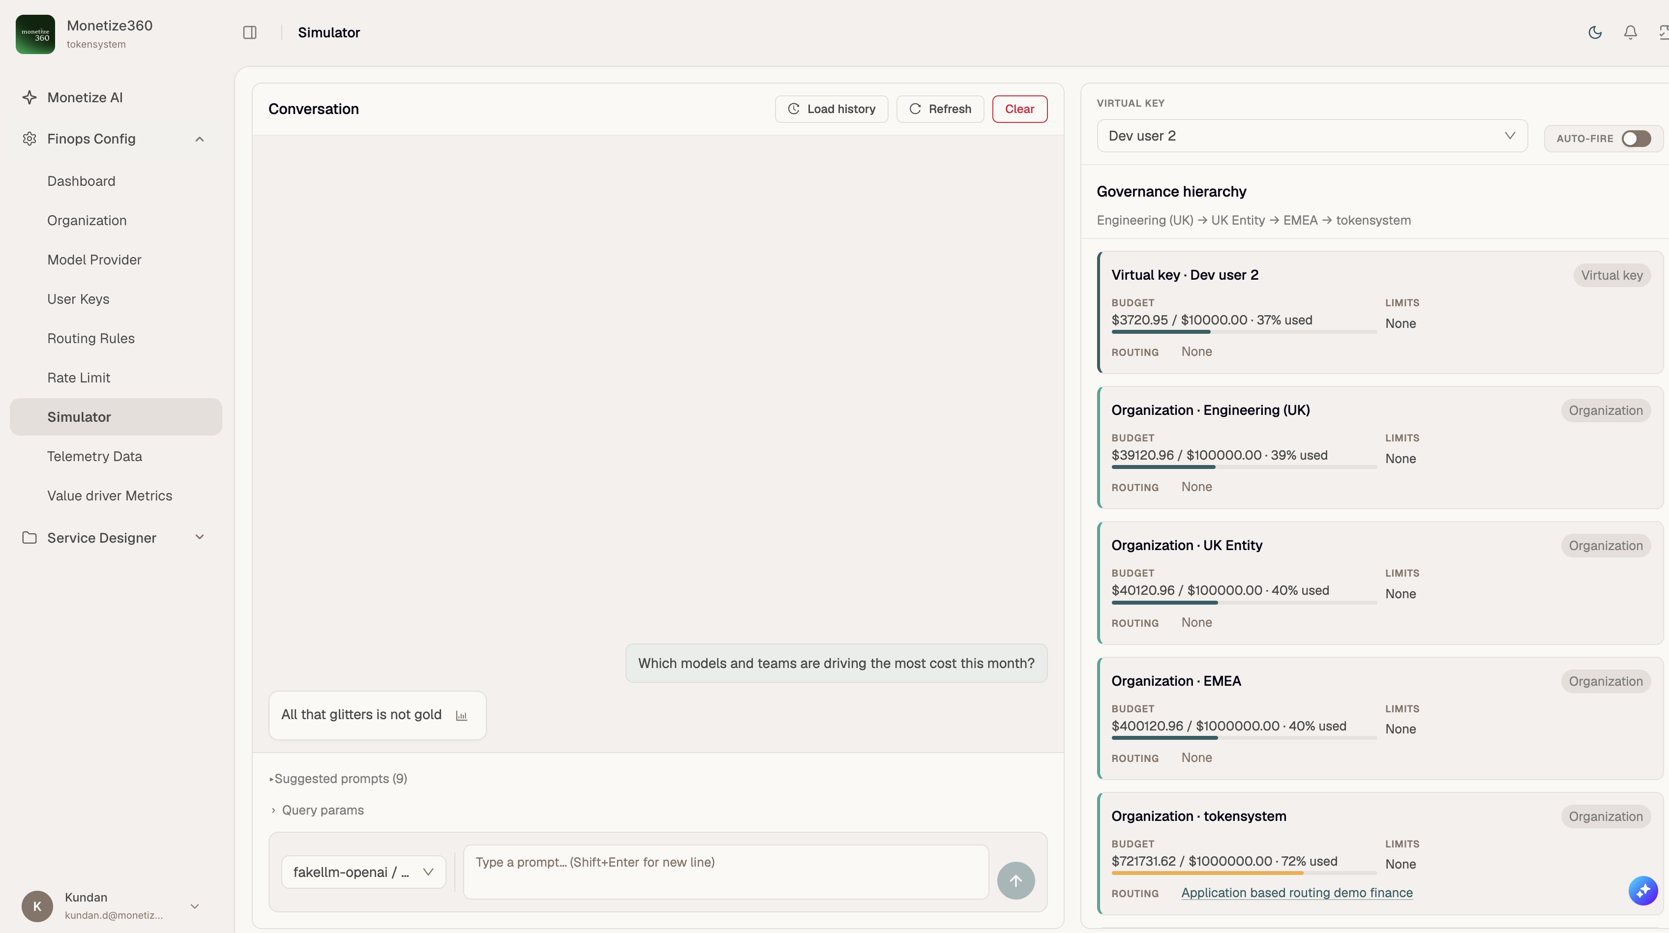1669x933 pixels.
Task: Click 'Organization · EMEA' card title
Action: (x=1176, y=680)
